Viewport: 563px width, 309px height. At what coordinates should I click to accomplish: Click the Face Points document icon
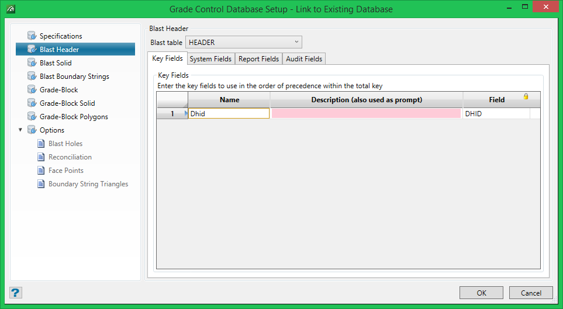(42, 171)
